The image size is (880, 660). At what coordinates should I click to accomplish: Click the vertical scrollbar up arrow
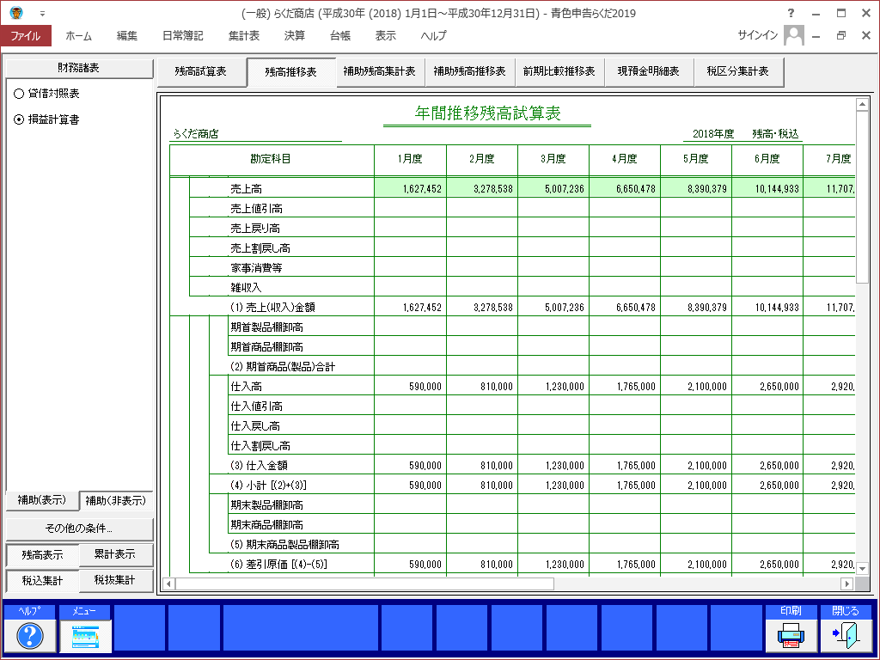863,104
